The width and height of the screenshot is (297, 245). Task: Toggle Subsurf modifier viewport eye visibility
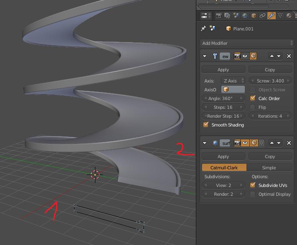244,143
